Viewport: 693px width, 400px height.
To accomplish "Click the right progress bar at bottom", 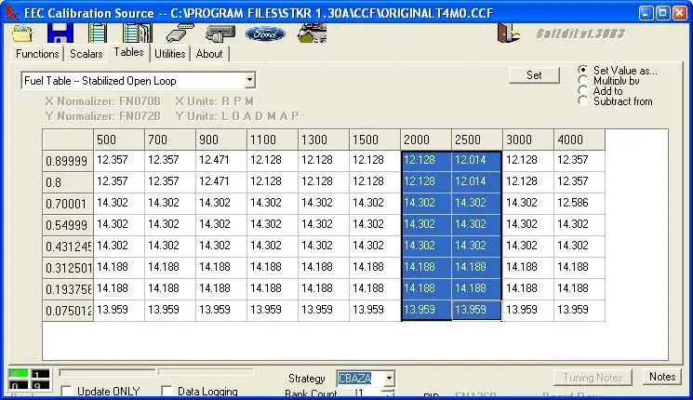I will tap(206, 372).
